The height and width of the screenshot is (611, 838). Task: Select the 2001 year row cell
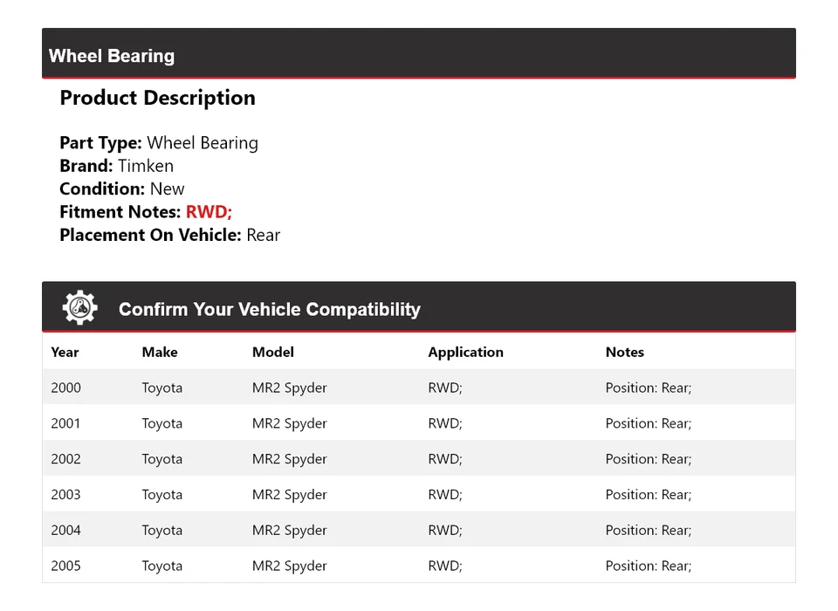(x=65, y=423)
